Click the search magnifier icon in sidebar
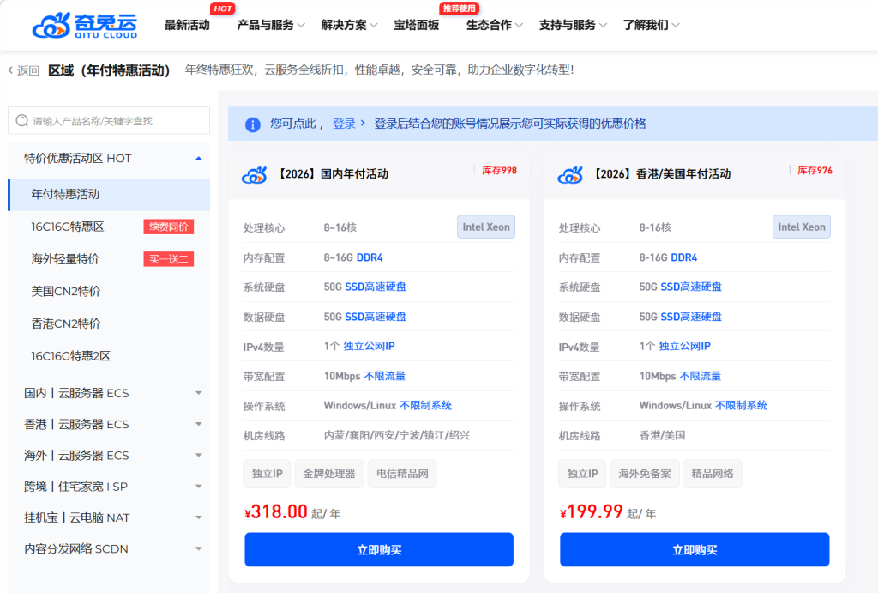The image size is (878, 593). click(21, 121)
